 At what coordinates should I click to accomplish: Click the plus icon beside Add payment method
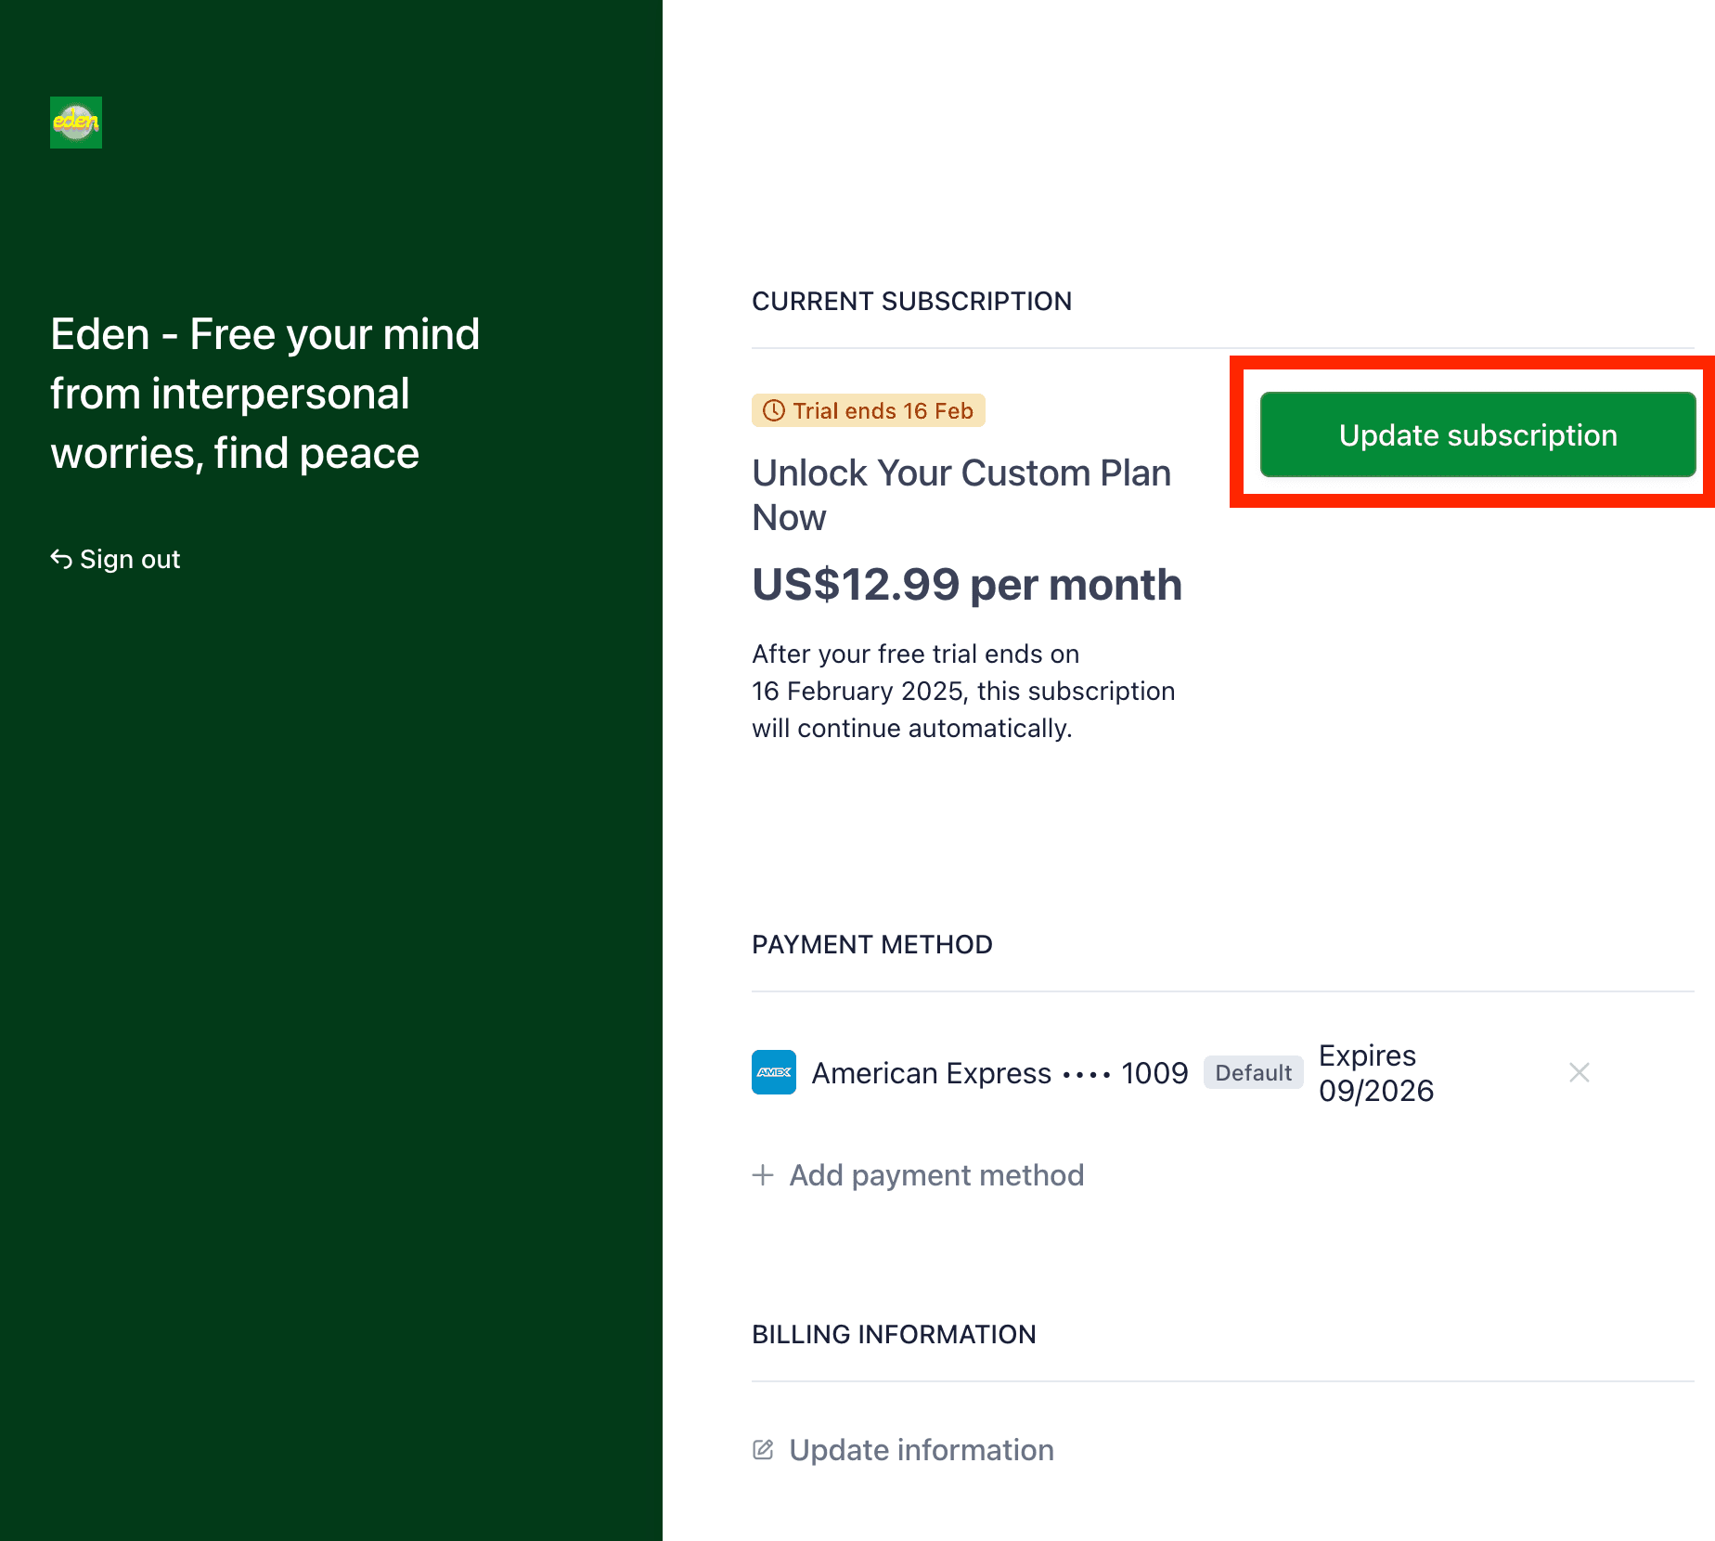(761, 1174)
